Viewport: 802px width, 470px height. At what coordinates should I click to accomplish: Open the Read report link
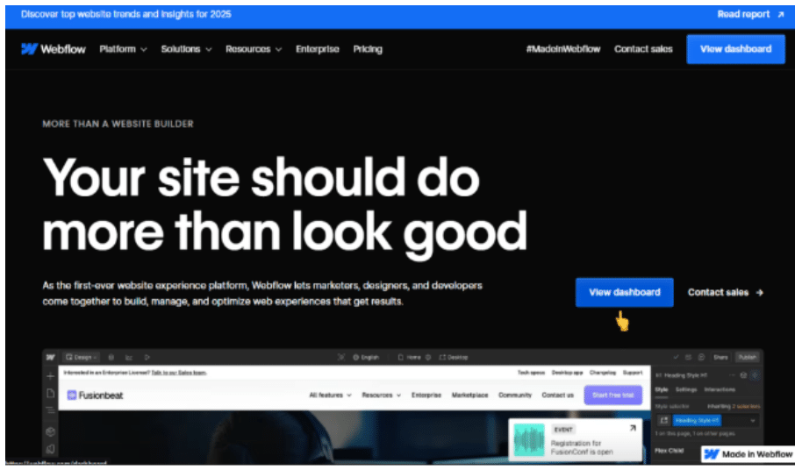749,14
